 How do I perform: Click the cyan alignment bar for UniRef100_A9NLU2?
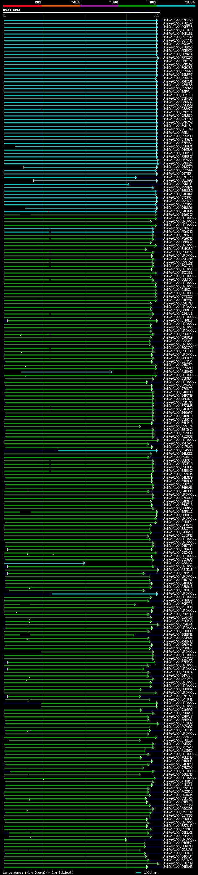point(66,184)
